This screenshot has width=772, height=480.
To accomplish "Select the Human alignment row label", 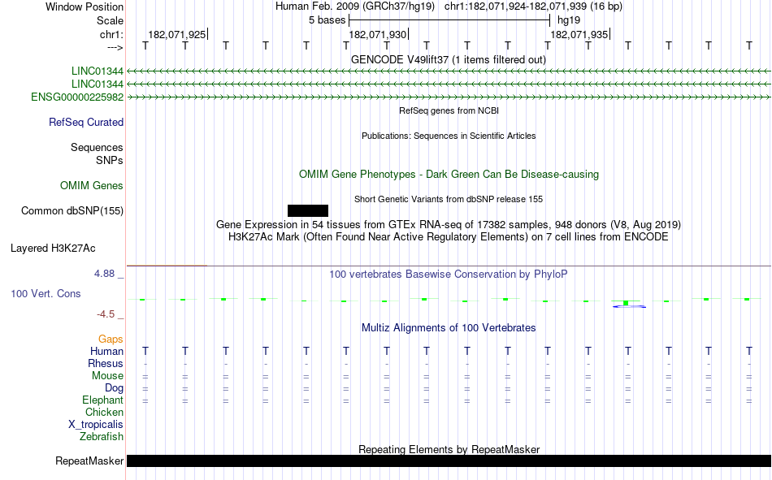I will click(106, 352).
